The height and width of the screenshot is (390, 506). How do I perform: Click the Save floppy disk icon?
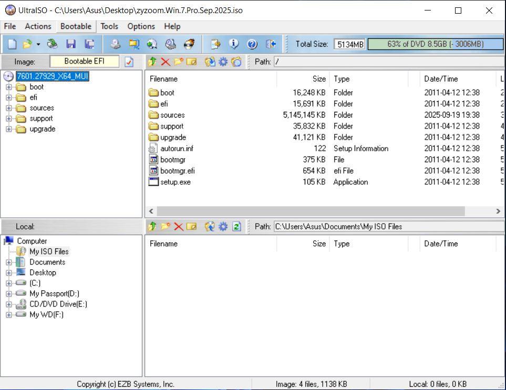point(70,44)
